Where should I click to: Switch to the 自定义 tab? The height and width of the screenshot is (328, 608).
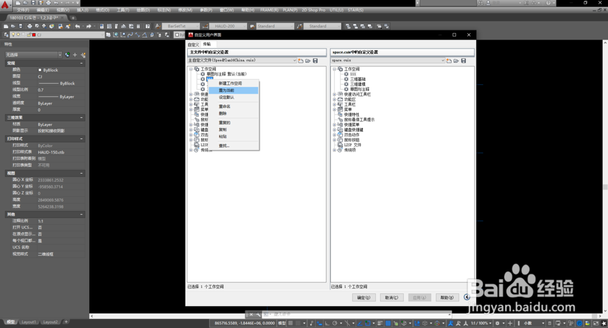point(193,44)
